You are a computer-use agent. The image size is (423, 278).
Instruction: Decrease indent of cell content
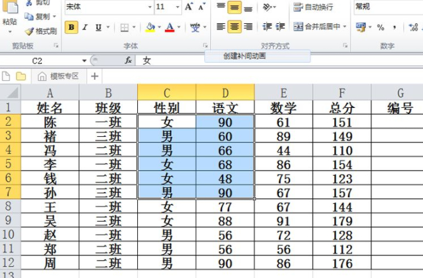[x=267, y=26]
